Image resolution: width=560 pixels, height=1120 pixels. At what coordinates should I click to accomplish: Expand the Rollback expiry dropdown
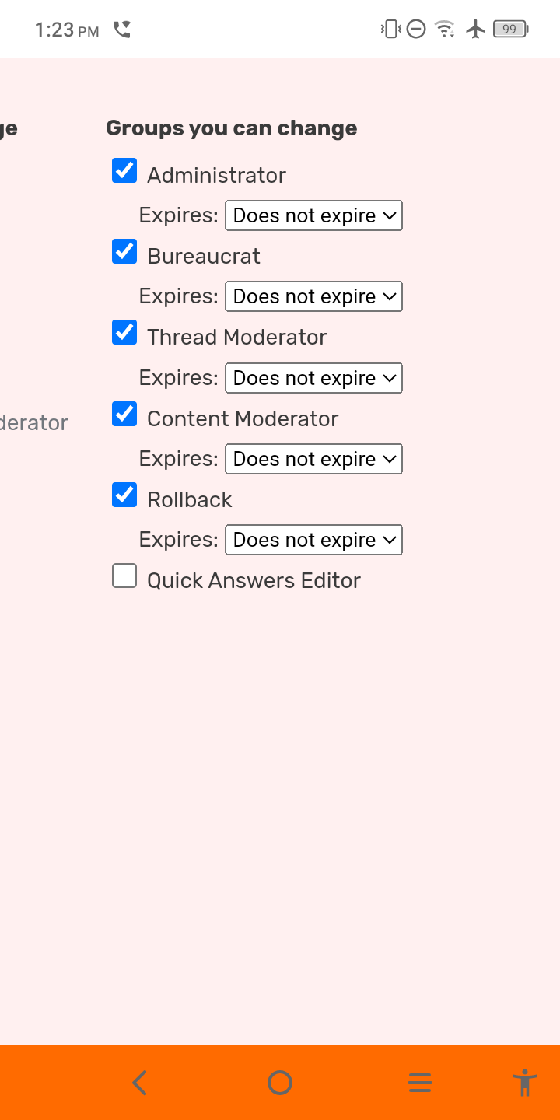pyautogui.click(x=313, y=540)
